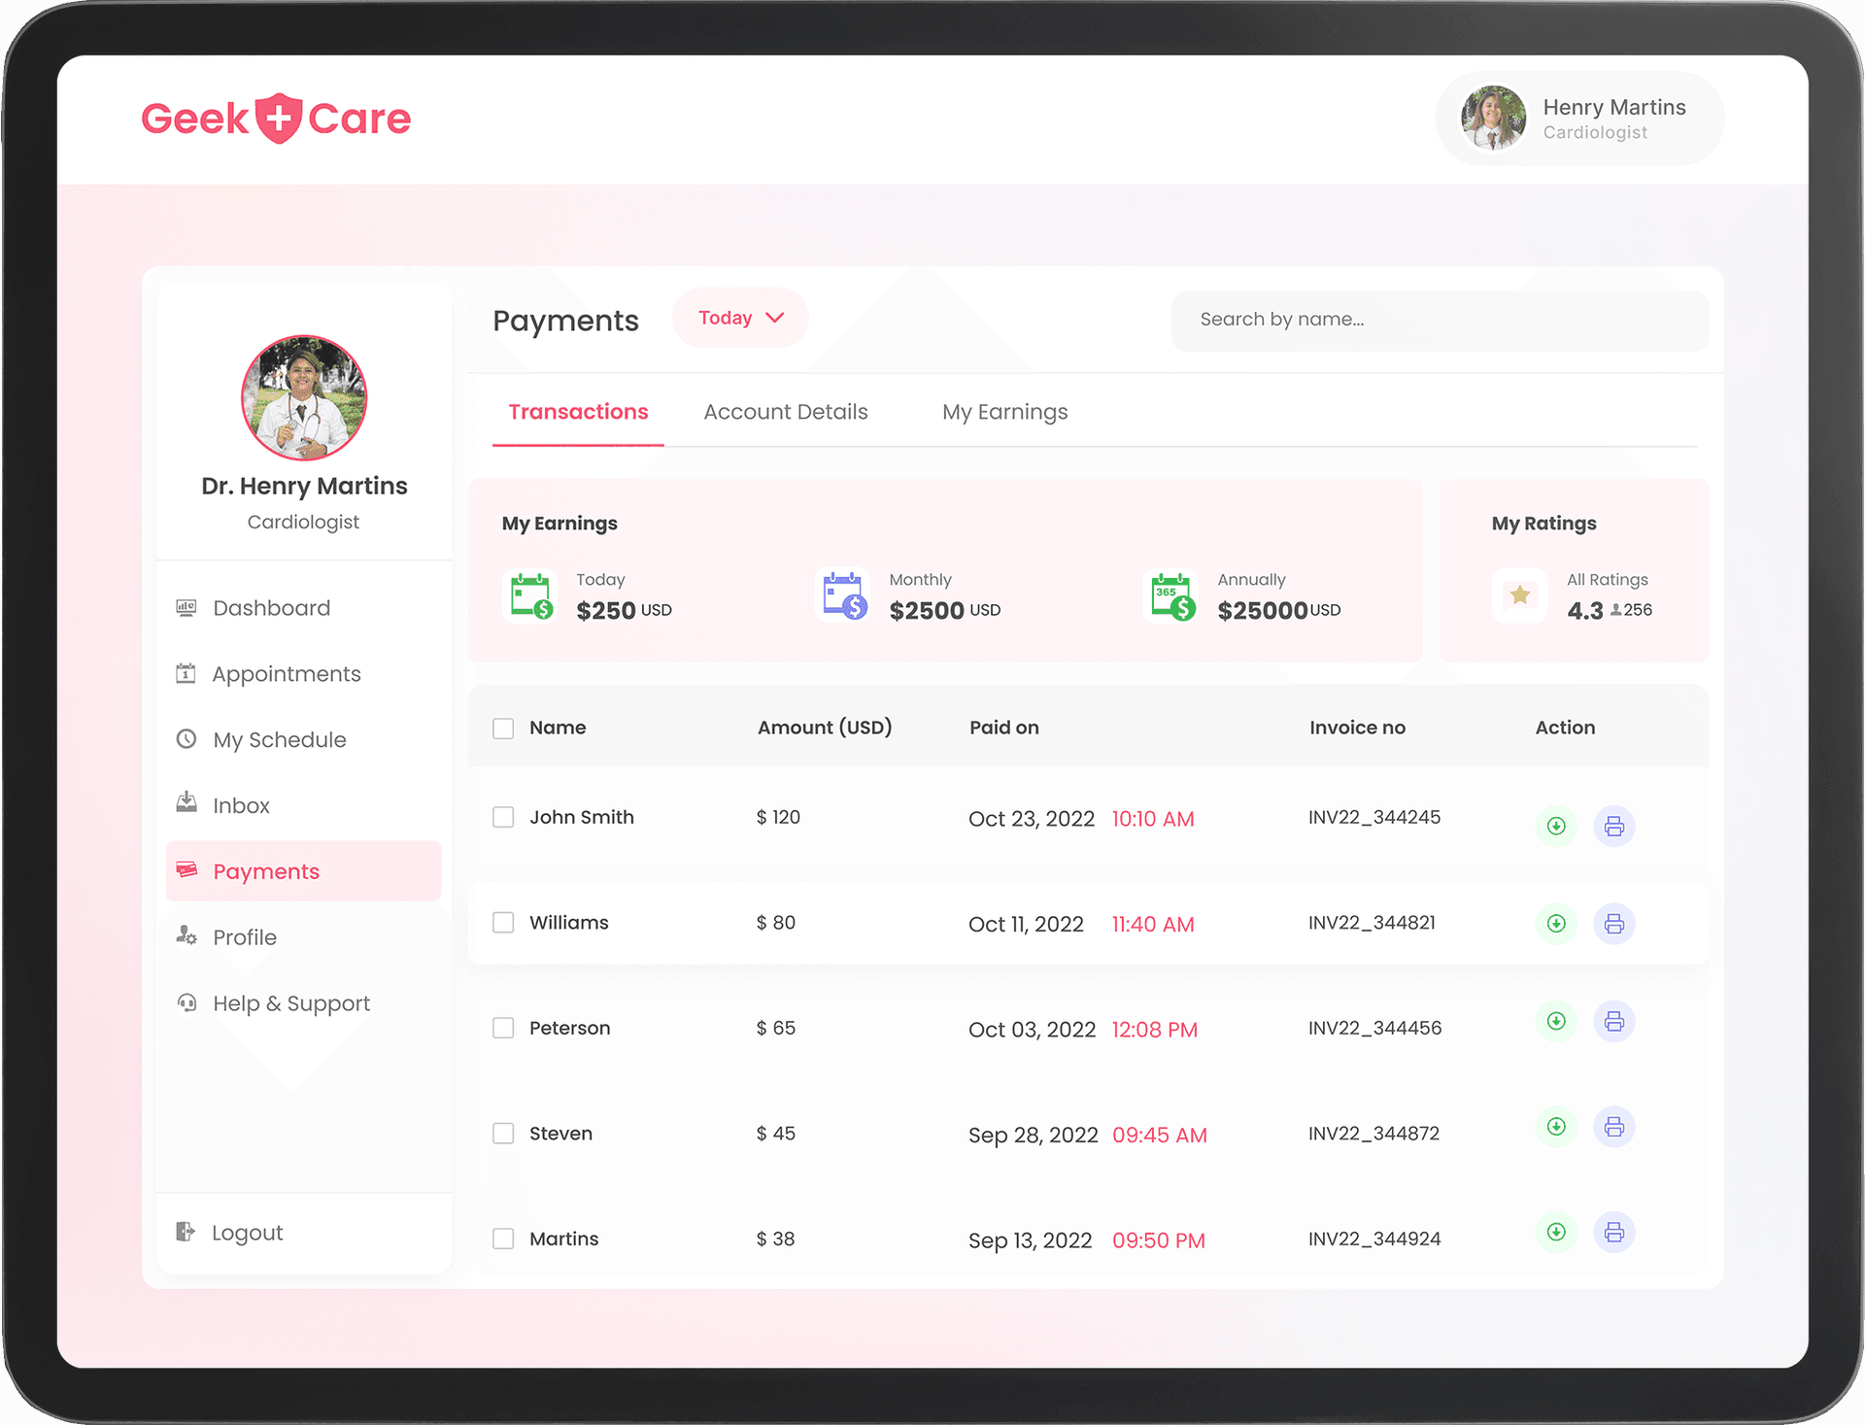Open My Schedule in the sidebar
The height and width of the screenshot is (1425, 1865).
[303, 739]
